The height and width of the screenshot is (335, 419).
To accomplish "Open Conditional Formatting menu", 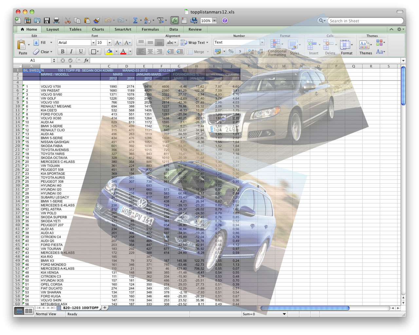I will 277,48.
